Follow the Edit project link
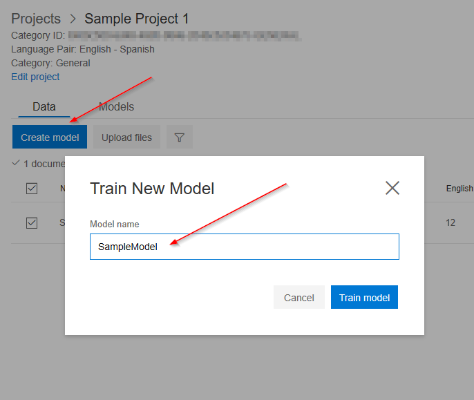Viewport: 474px width, 400px height. [x=35, y=77]
